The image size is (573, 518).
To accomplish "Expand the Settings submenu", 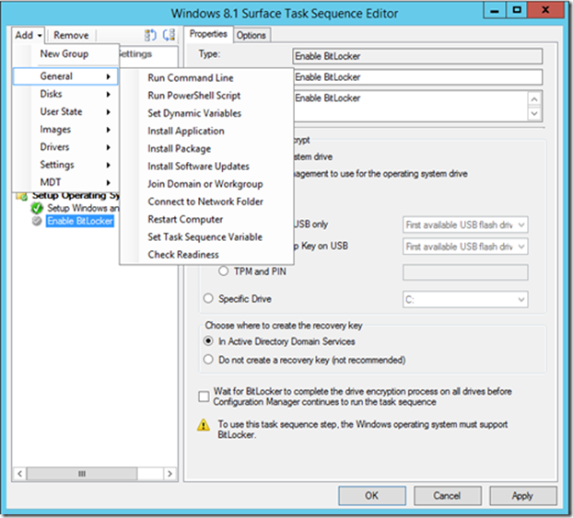I will click(x=65, y=165).
